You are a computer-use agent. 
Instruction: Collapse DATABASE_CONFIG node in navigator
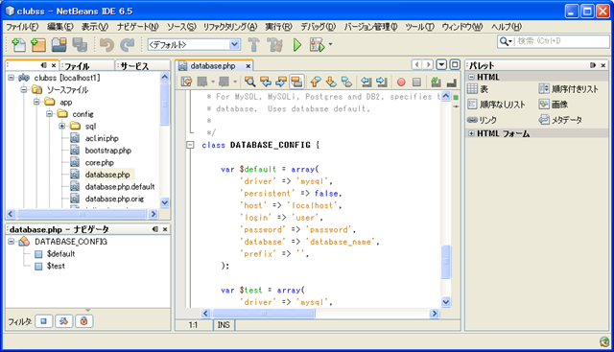[11, 242]
